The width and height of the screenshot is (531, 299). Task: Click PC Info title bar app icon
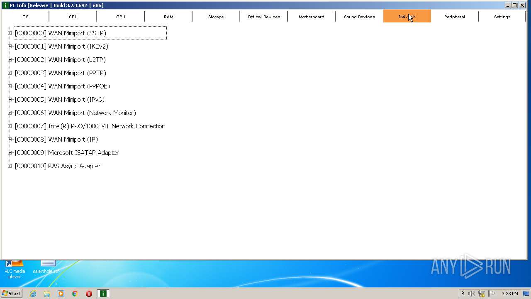tap(5, 5)
